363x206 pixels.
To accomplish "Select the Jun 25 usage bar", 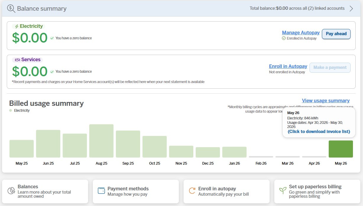I will click(x=48, y=144).
